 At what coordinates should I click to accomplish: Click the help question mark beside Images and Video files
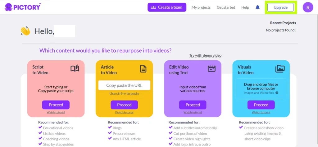(x=277, y=93)
